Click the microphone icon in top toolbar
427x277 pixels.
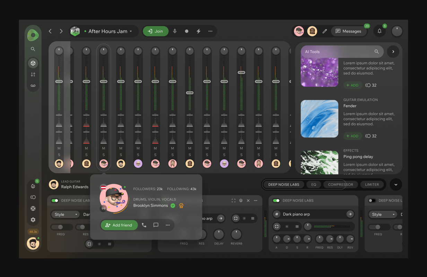pyautogui.click(x=175, y=31)
